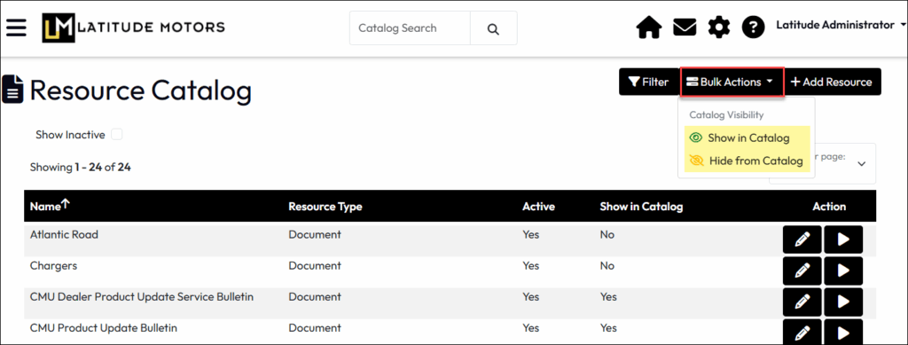Open the messages envelope icon

685,27
